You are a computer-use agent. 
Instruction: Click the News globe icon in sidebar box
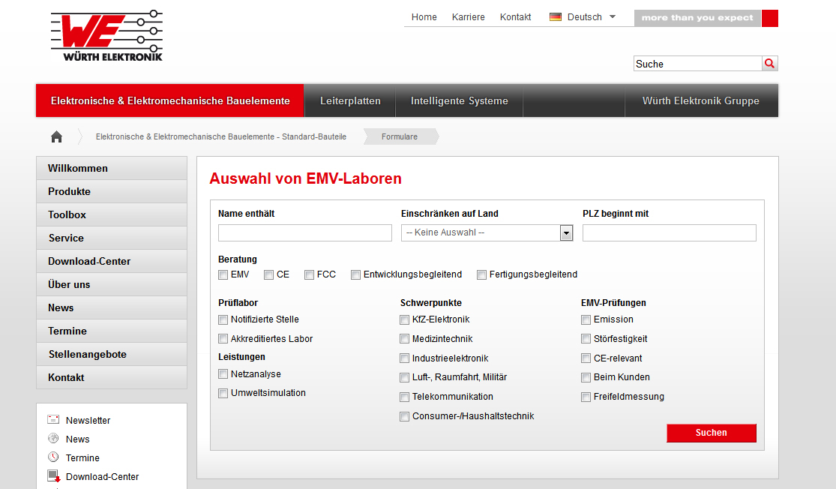click(53, 438)
